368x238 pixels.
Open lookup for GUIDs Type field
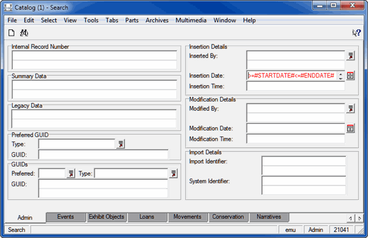173,173
